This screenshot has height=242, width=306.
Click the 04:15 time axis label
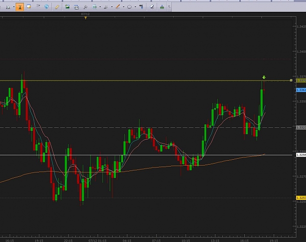127,241
